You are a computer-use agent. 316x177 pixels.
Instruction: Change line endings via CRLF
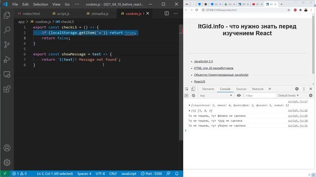click(113, 174)
